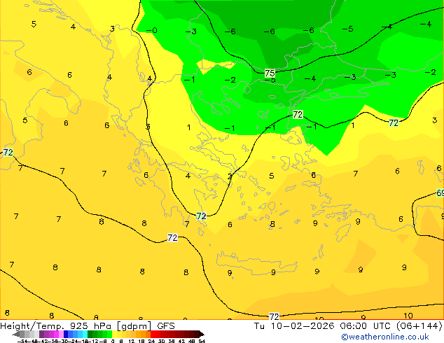Select the cyan swatch in the legend
Viewport: 444px width, 343px height.
coord(85,334)
